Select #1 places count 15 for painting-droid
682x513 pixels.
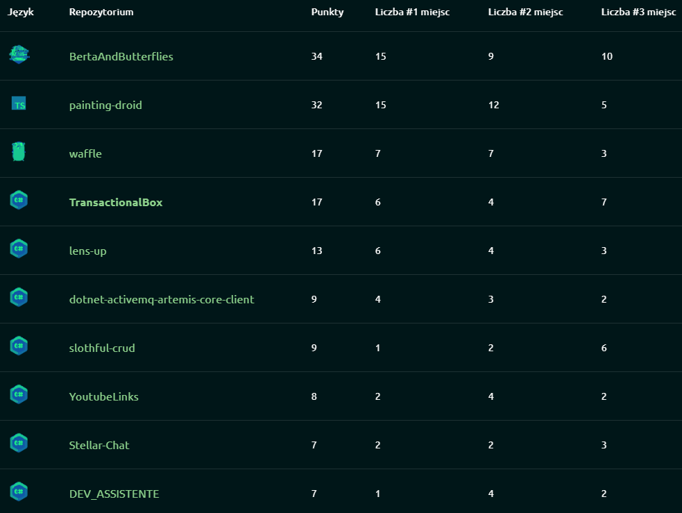click(x=381, y=106)
